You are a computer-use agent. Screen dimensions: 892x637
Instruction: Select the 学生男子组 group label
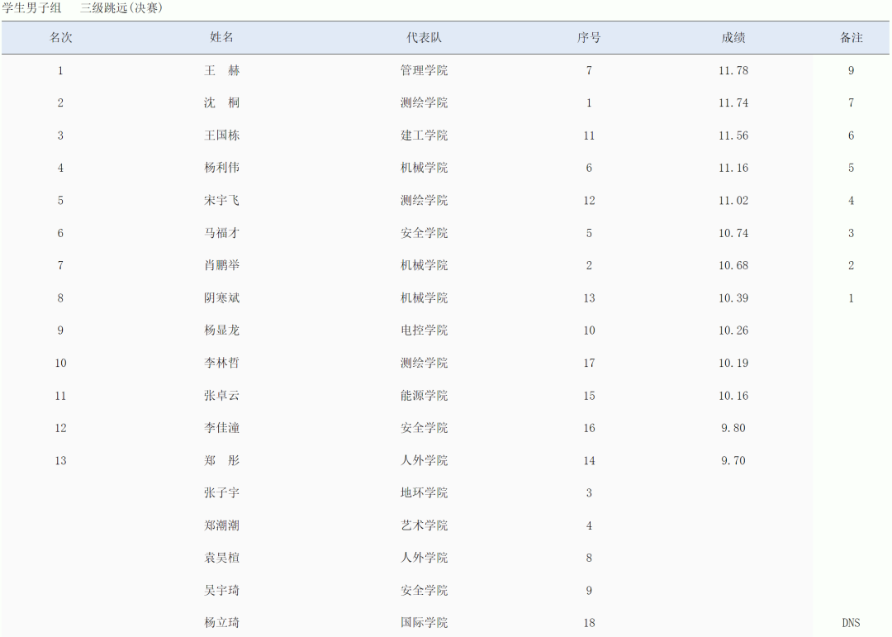click(x=31, y=8)
